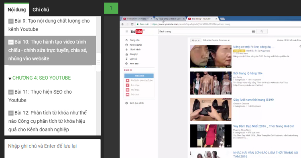Viewport: 301px width, 158px height.
Task: Click the browser forward arrow
Action: pos(127,24)
